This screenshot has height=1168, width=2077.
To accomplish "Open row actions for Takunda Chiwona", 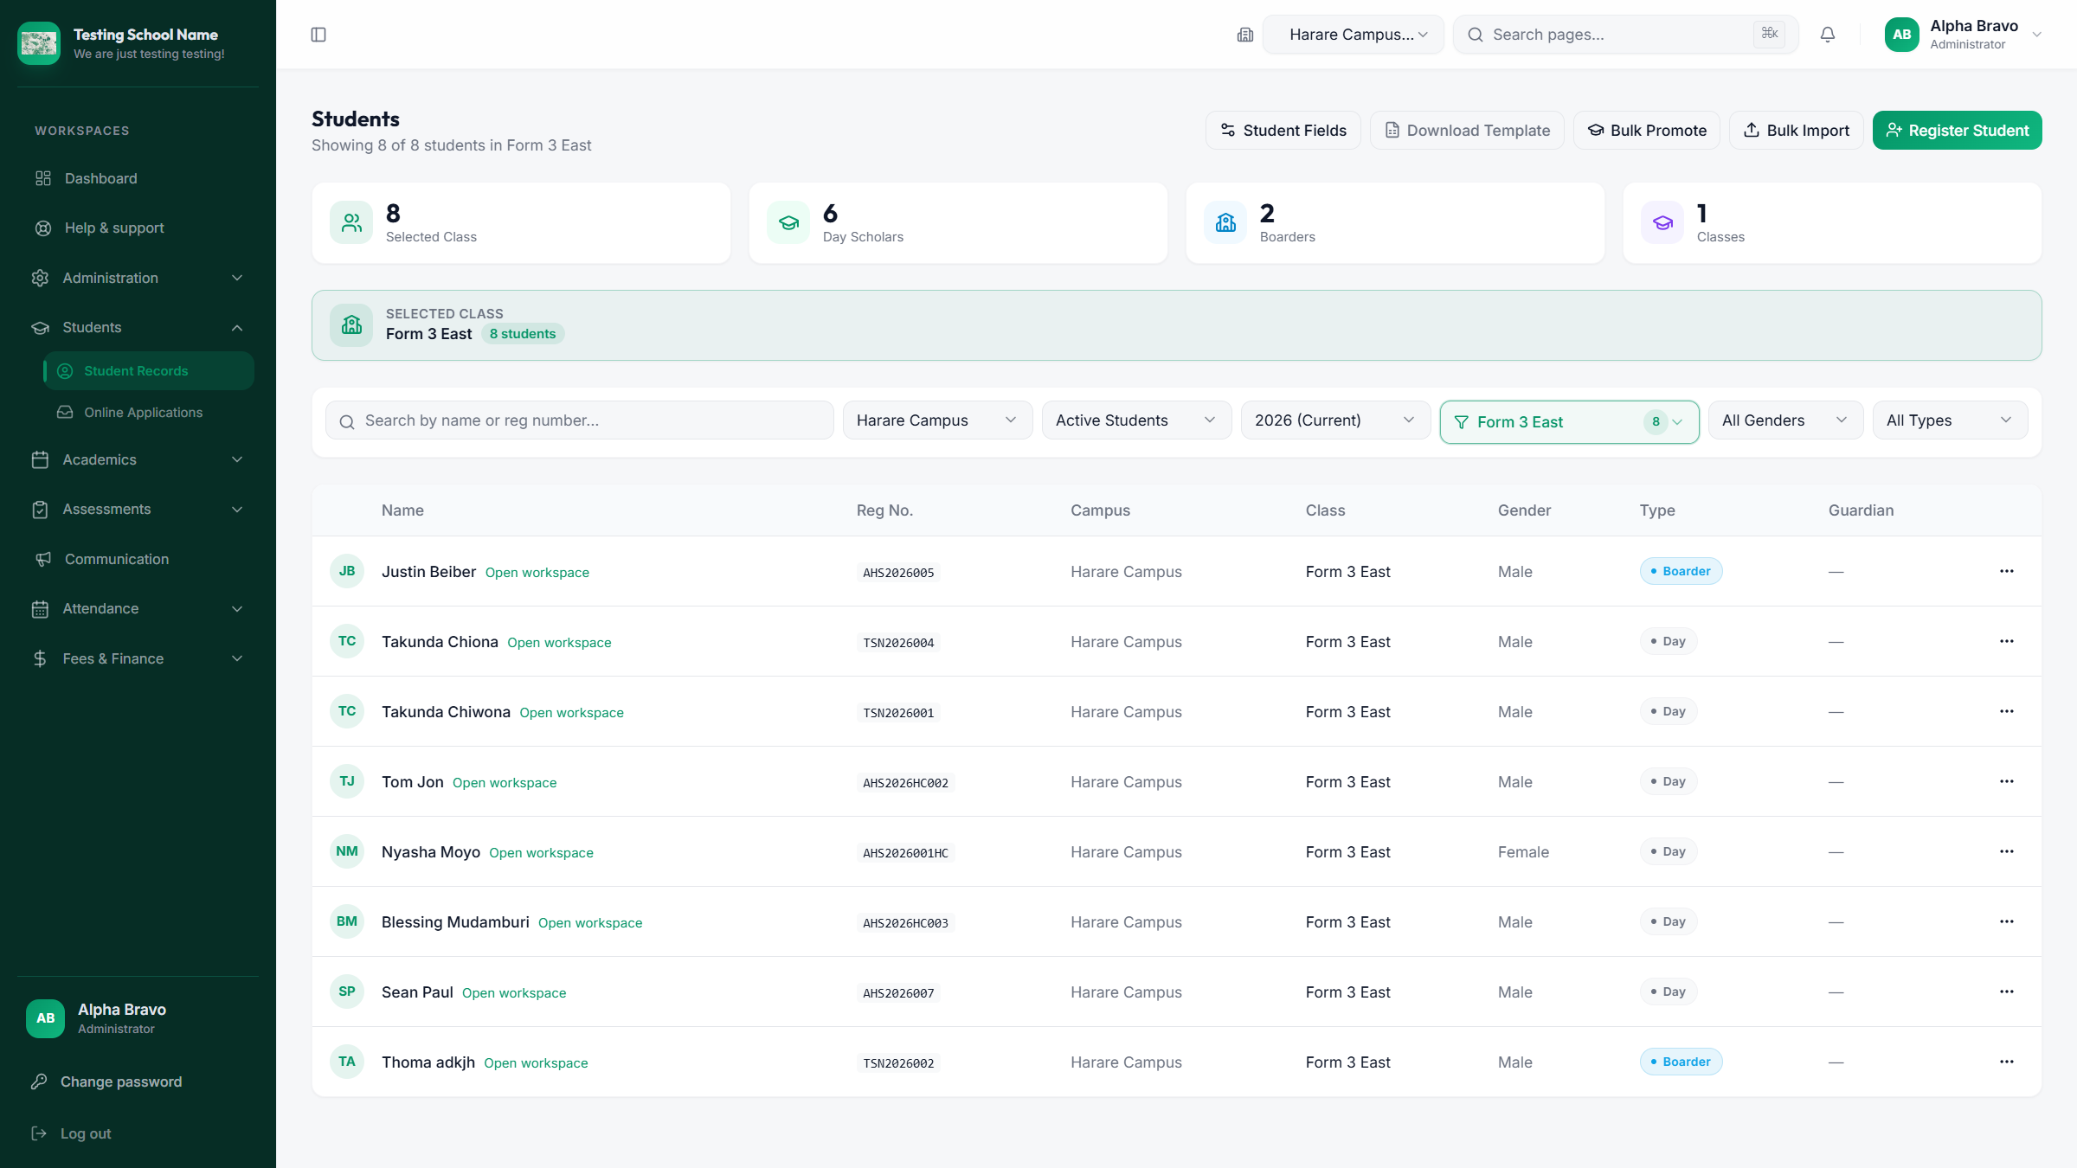I will point(2007,711).
